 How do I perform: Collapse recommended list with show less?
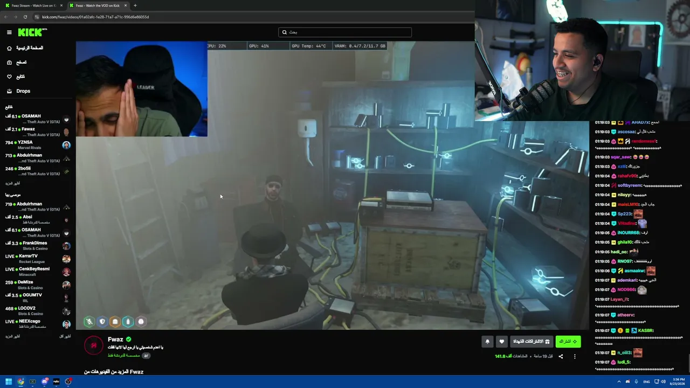coord(65,336)
